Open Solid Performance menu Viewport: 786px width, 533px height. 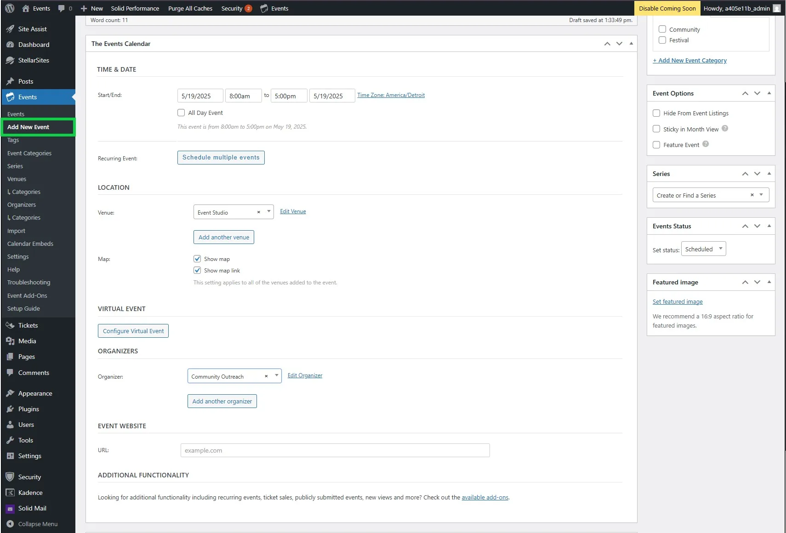(x=135, y=8)
